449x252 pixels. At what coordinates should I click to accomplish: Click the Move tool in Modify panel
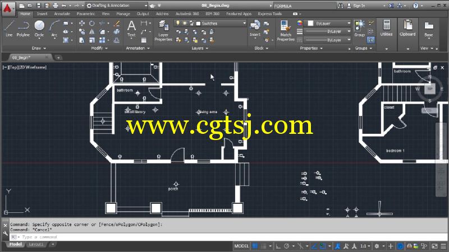tap(82, 24)
